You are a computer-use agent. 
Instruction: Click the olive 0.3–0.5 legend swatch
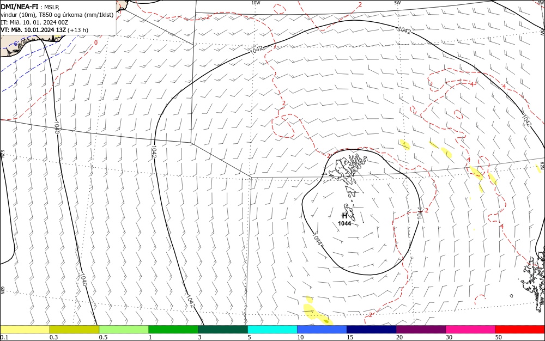74,330
